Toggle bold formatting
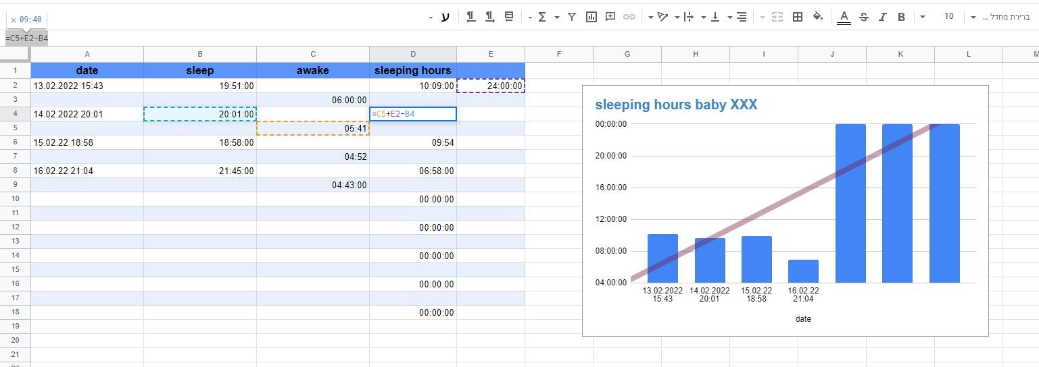 pyautogui.click(x=901, y=17)
